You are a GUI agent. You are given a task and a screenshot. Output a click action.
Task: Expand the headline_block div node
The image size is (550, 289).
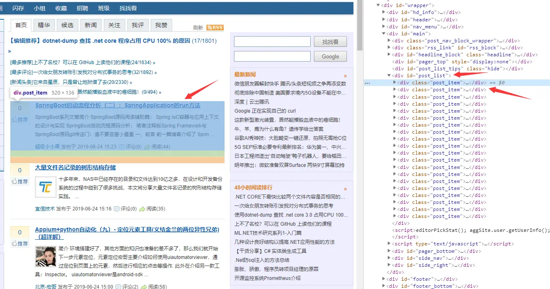tap(389, 54)
